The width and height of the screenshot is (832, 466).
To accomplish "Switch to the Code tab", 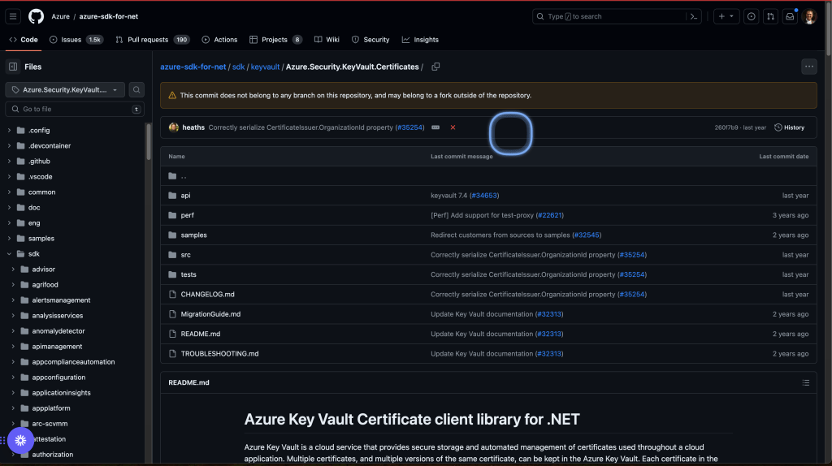I will pos(24,40).
